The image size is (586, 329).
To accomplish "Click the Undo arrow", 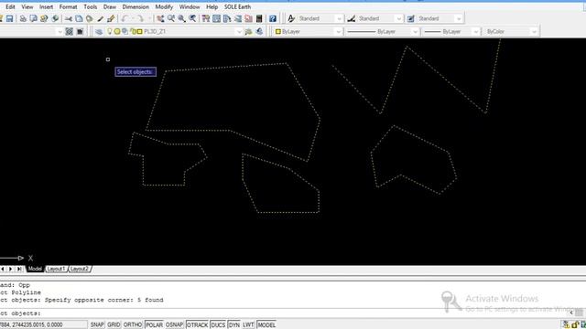I will 125,18.
